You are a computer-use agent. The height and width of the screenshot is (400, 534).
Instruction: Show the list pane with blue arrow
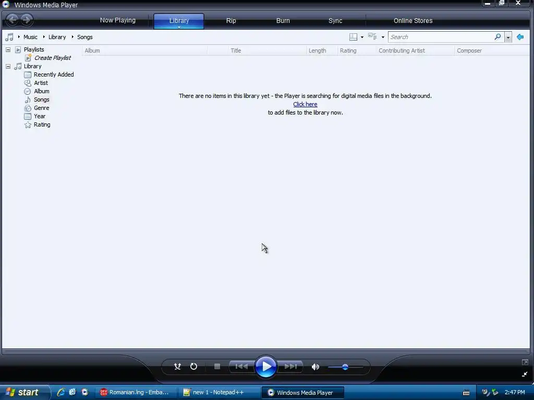point(520,37)
